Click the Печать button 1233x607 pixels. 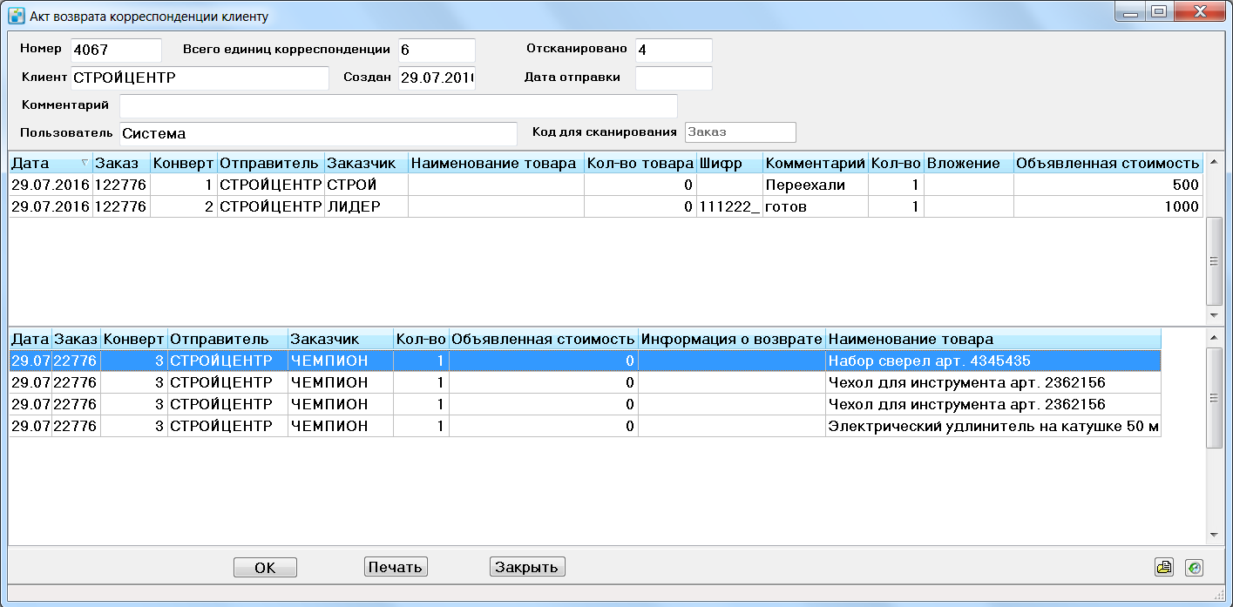pos(396,567)
